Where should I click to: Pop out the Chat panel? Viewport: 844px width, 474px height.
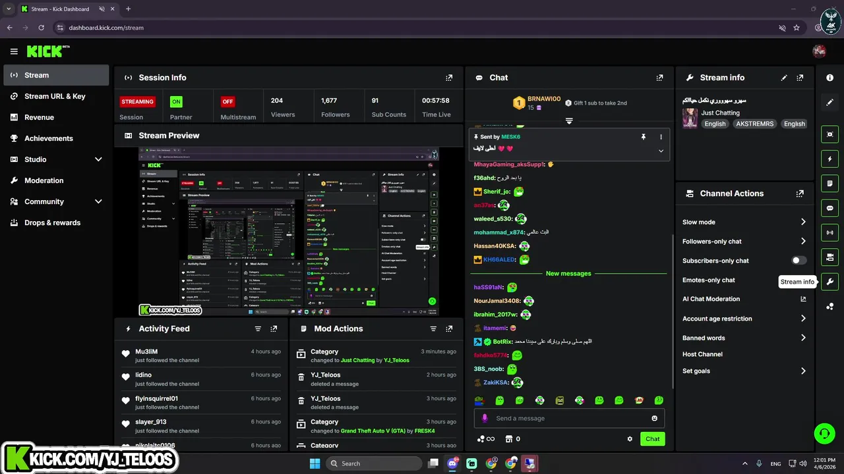point(659,78)
